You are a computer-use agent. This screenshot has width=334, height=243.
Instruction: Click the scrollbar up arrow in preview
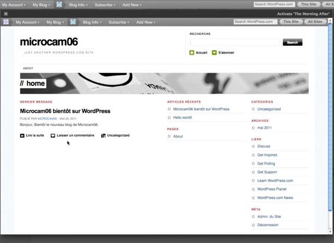coord(330,20)
